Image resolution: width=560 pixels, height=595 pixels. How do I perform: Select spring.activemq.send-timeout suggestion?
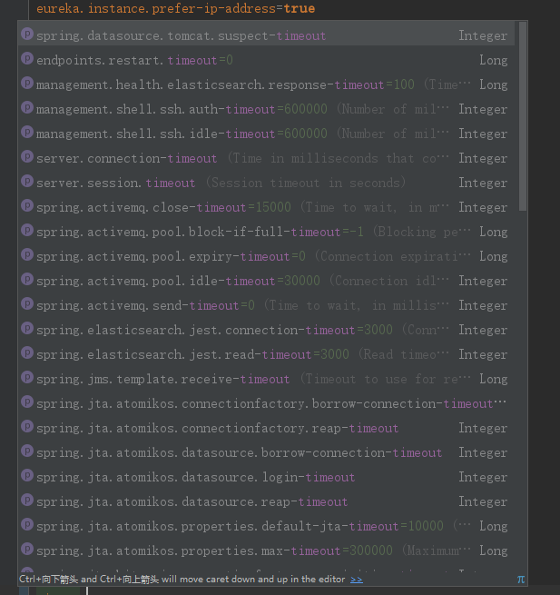146,305
